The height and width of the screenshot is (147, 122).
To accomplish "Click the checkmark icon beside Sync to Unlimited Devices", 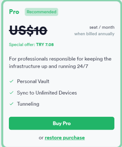I will 11,93.
